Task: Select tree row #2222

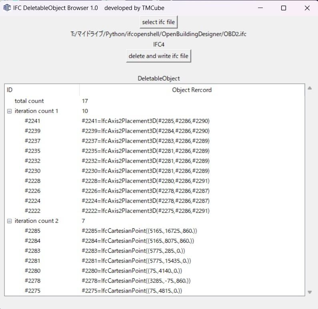Action: pyautogui.click(x=32, y=211)
